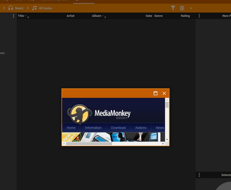Open Selected panel three-dot menu
The width and height of the screenshot is (231, 190).
click(199, 175)
